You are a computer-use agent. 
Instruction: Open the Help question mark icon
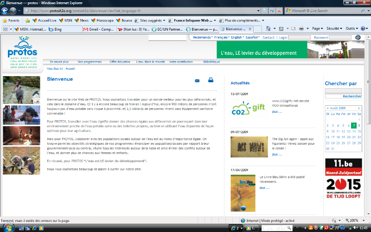pyautogui.click(x=363, y=29)
